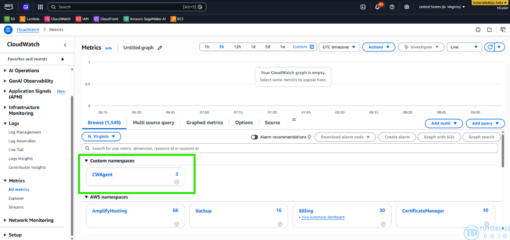
Task: Select the 1h time range
Action: (x=207, y=47)
